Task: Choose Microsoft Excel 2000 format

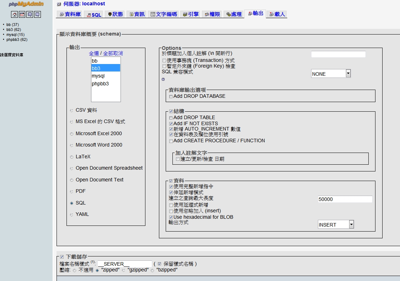Action: pyautogui.click(x=71, y=134)
